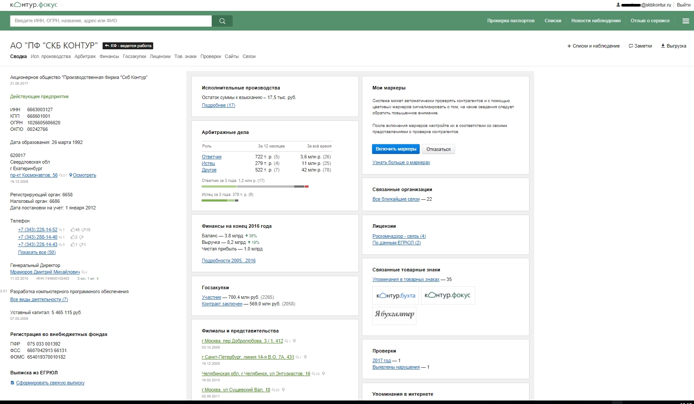This screenshot has width=694, height=404.
Task: Expand phone list with Показать все (50)
Action: [x=37, y=252]
